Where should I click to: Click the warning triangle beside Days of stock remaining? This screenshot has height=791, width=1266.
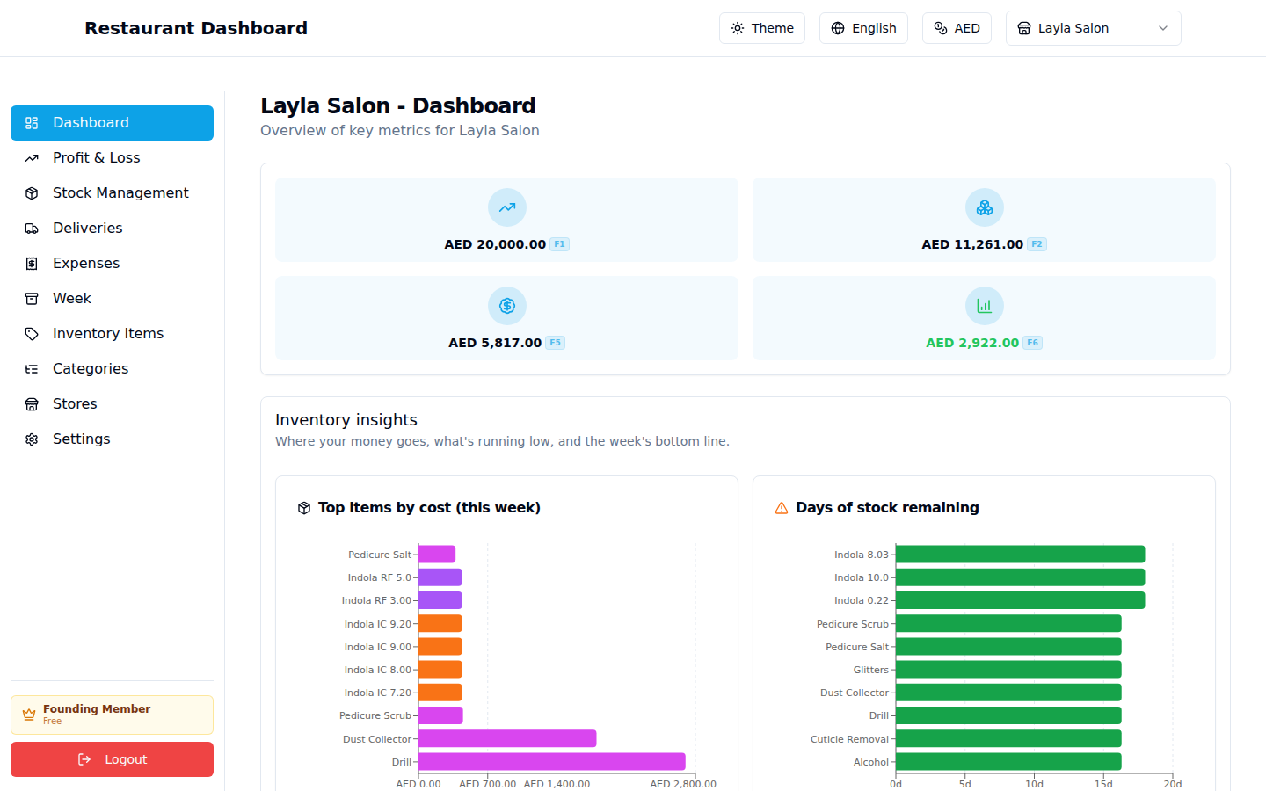click(782, 507)
